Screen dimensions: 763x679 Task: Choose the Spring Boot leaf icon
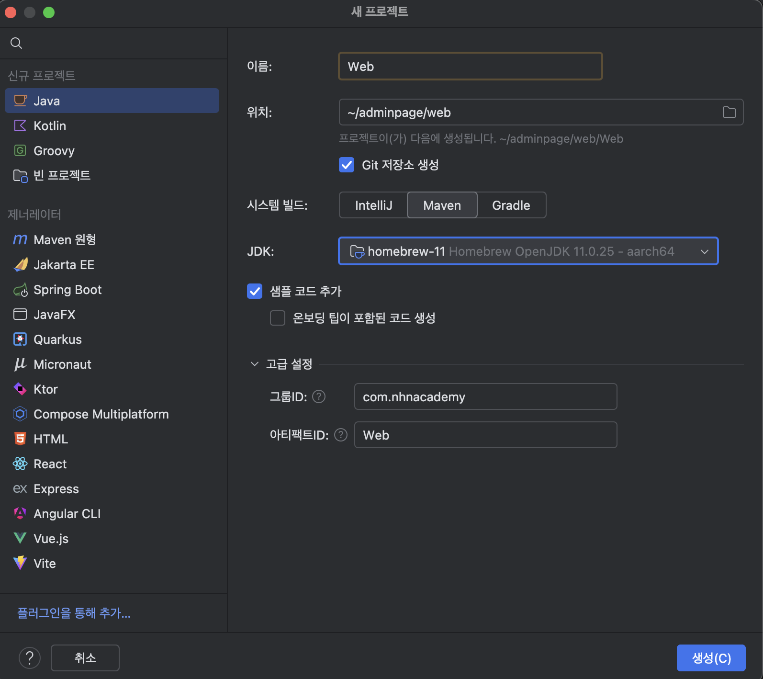point(20,290)
